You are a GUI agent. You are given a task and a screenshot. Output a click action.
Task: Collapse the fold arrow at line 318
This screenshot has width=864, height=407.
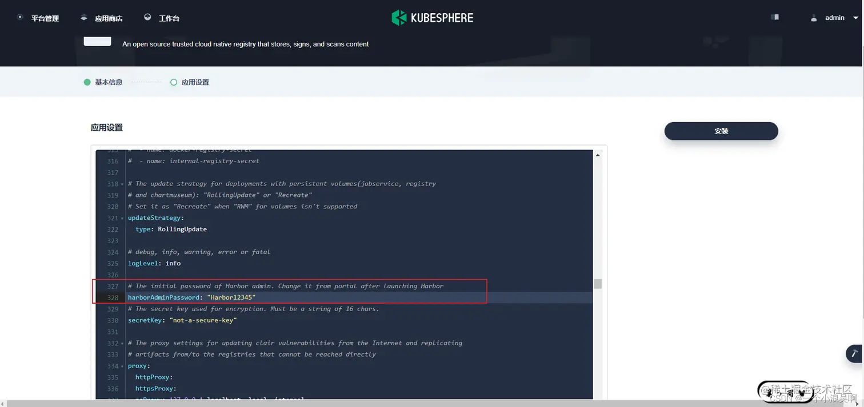(122, 184)
